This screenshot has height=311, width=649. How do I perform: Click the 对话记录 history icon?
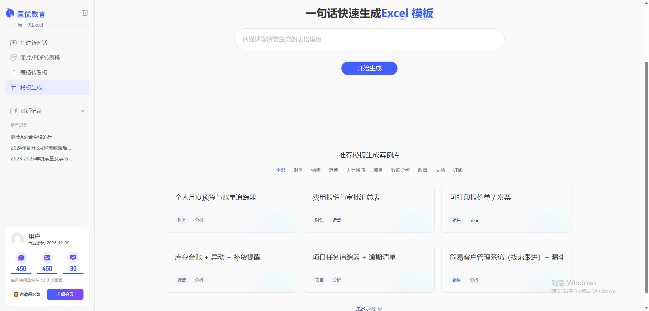click(13, 111)
